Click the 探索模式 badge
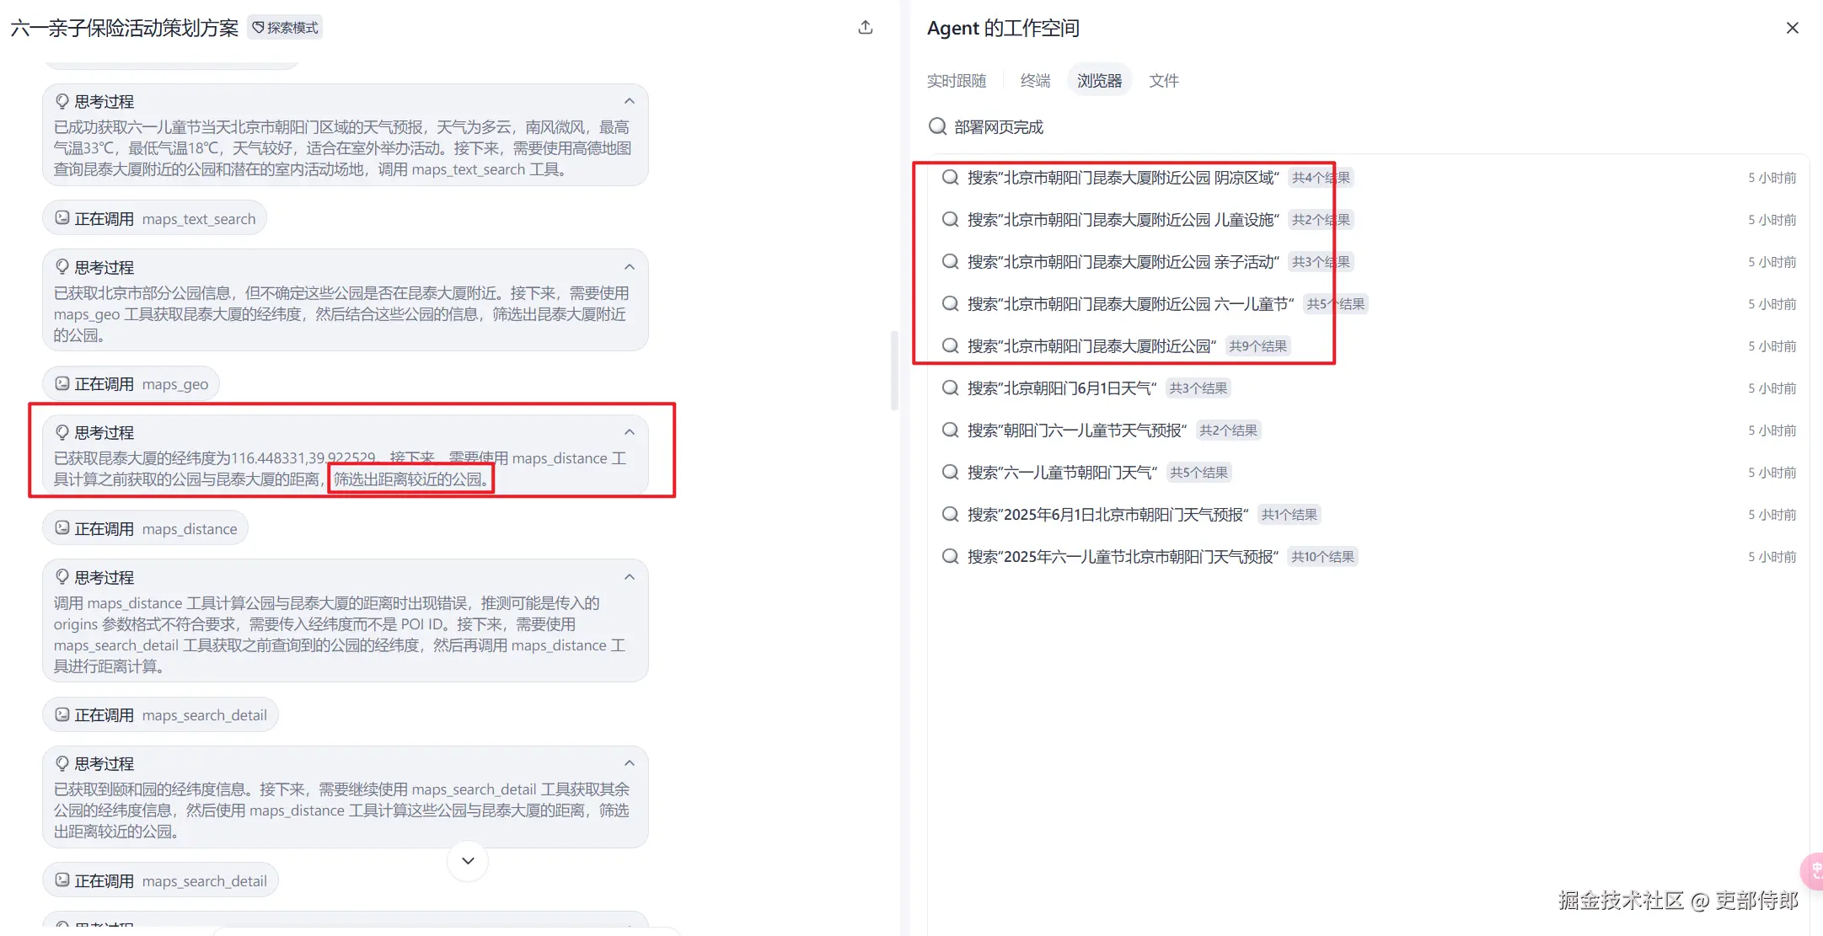The height and width of the screenshot is (936, 1823). coord(285,28)
